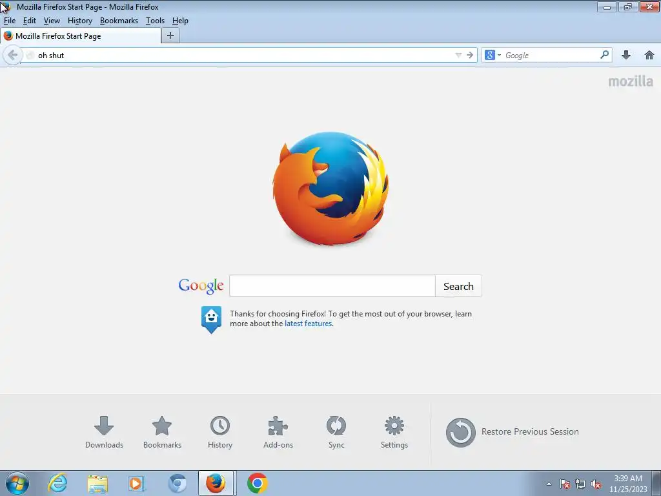This screenshot has height=496, width=661.
Task: Click the Firefox icon in title bar
Action: coord(6,6)
